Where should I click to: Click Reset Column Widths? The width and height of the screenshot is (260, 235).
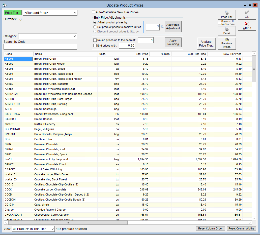click(241, 228)
